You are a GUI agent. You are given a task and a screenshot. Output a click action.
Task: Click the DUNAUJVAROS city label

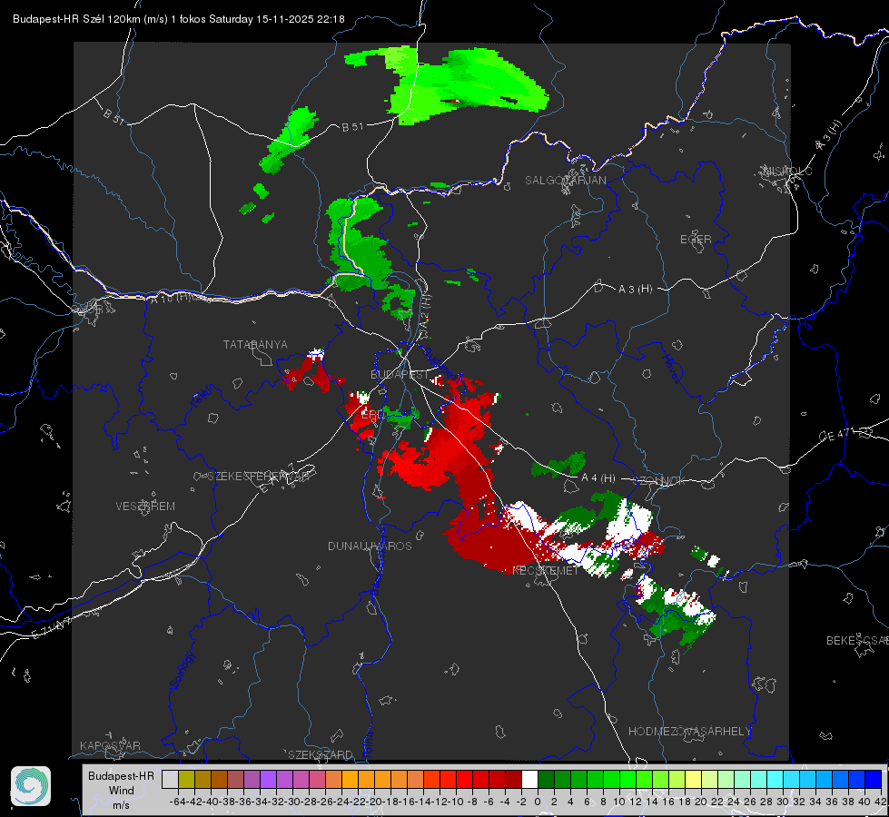click(370, 546)
